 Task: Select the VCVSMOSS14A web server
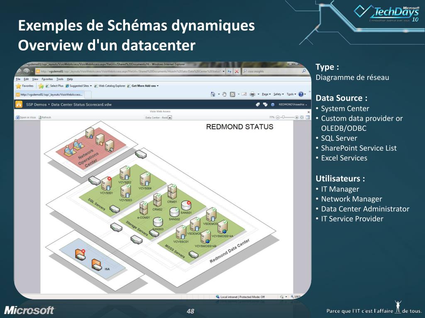click(222, 226)
